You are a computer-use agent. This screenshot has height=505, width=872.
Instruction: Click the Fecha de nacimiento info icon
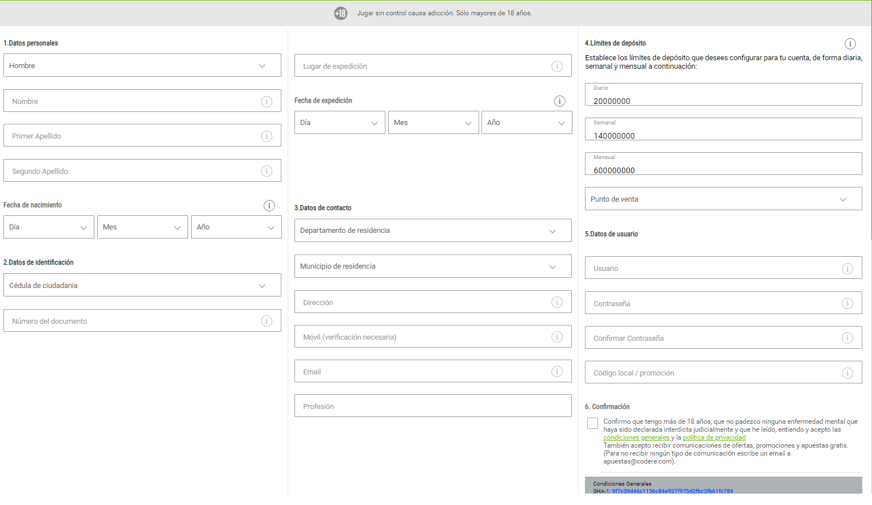269,205
